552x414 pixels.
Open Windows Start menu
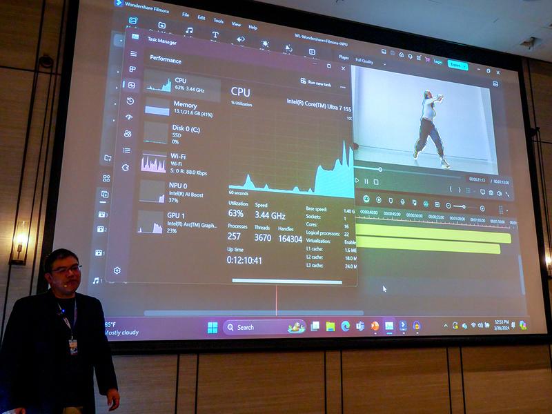(213, 327)
